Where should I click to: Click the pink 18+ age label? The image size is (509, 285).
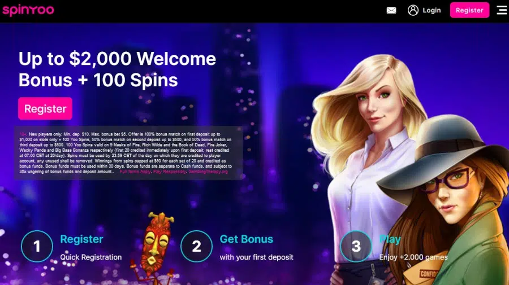click(23, 134)
